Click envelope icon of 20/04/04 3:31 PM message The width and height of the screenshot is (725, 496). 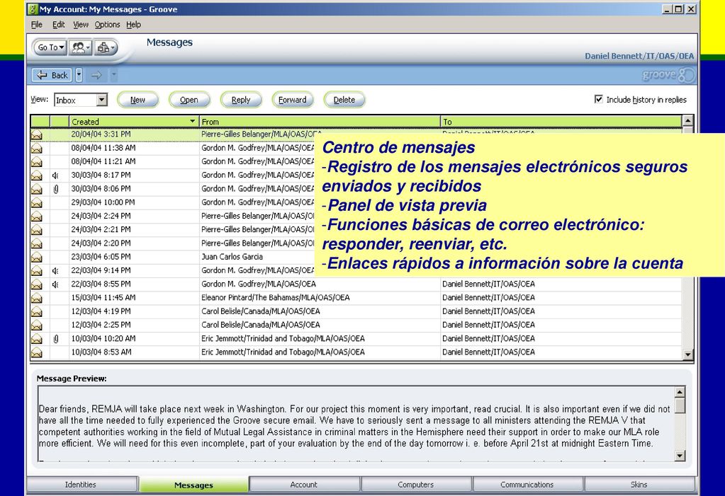coord(37,134)
